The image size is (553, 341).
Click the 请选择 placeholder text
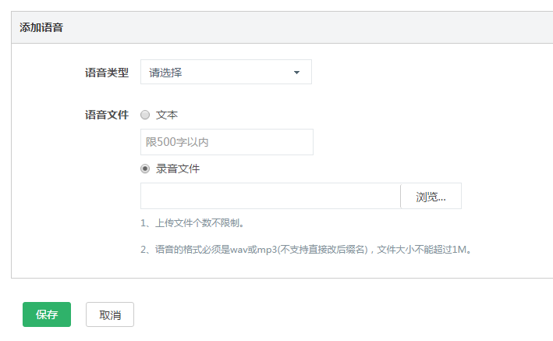166,73
